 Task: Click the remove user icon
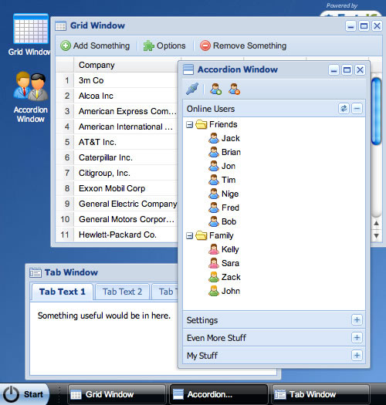[x=234, y=89]
